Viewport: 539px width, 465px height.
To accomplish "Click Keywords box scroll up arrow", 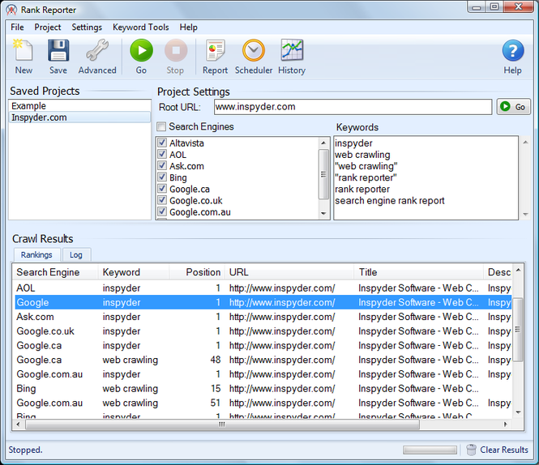I will pyautogui.click(x=525, y=143).
